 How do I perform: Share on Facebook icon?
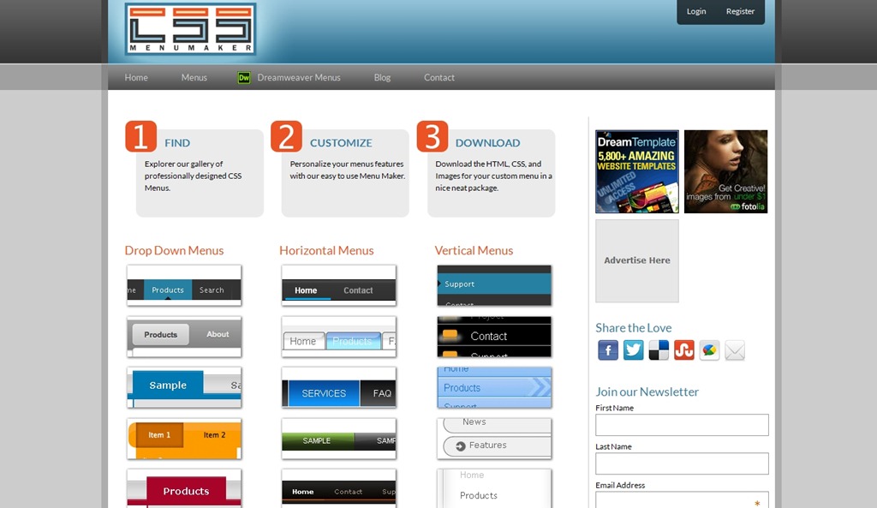pyautogui.click(x=608, y=350)
